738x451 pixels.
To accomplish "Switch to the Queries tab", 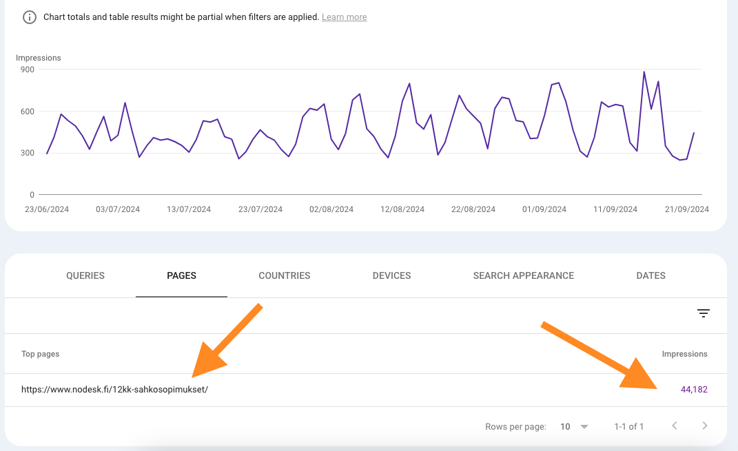I will pyautogui.click(x=85, y=275).
